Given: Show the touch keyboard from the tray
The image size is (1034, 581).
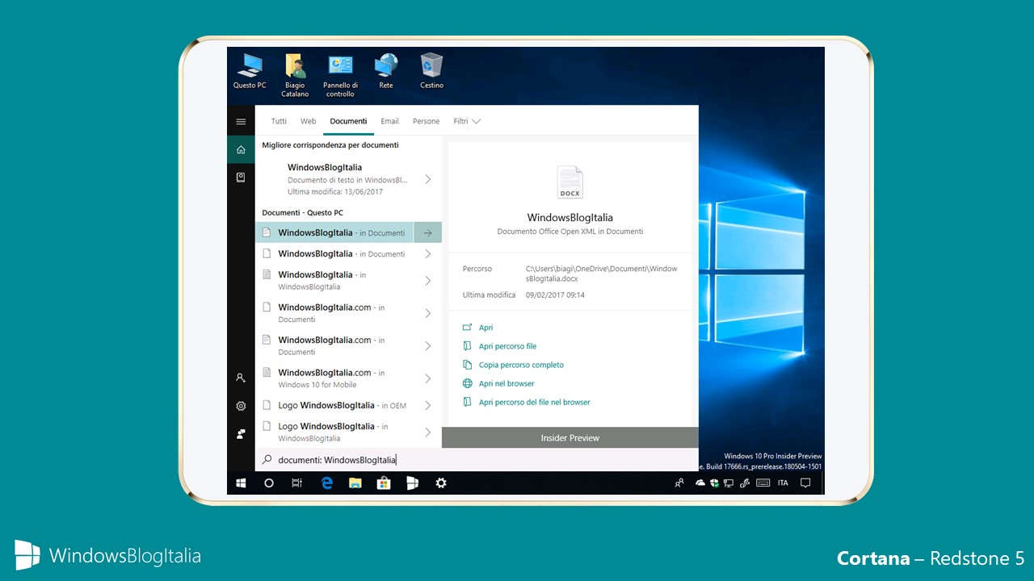Looking at the screenshot, I should pos(763,483).
